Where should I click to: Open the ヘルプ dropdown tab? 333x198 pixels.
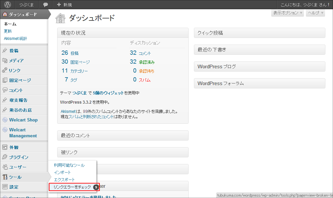pos(315,13)
